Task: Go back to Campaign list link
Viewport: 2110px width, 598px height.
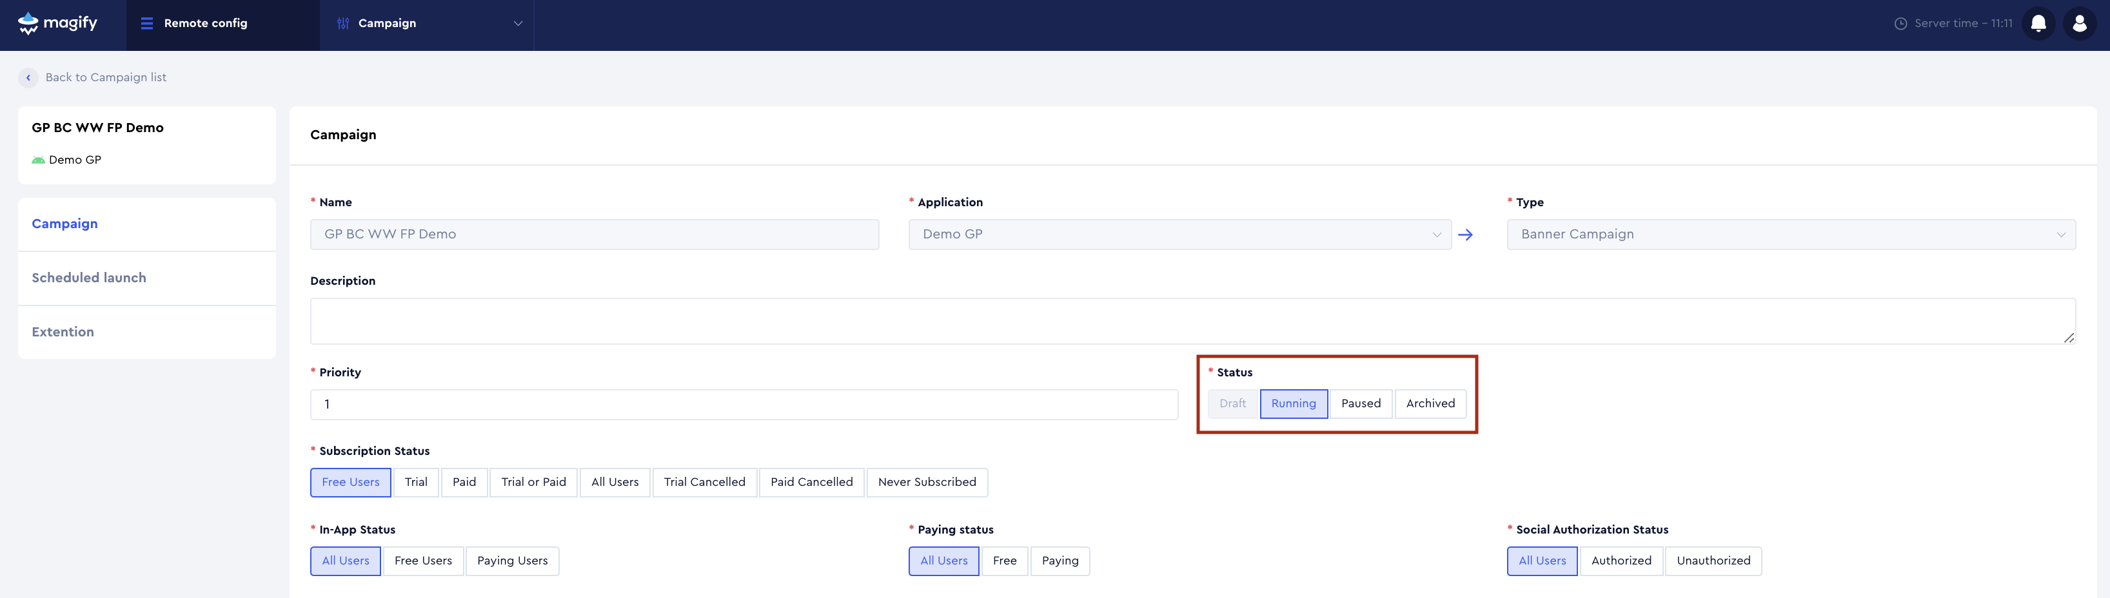Action: pos(106,78)
